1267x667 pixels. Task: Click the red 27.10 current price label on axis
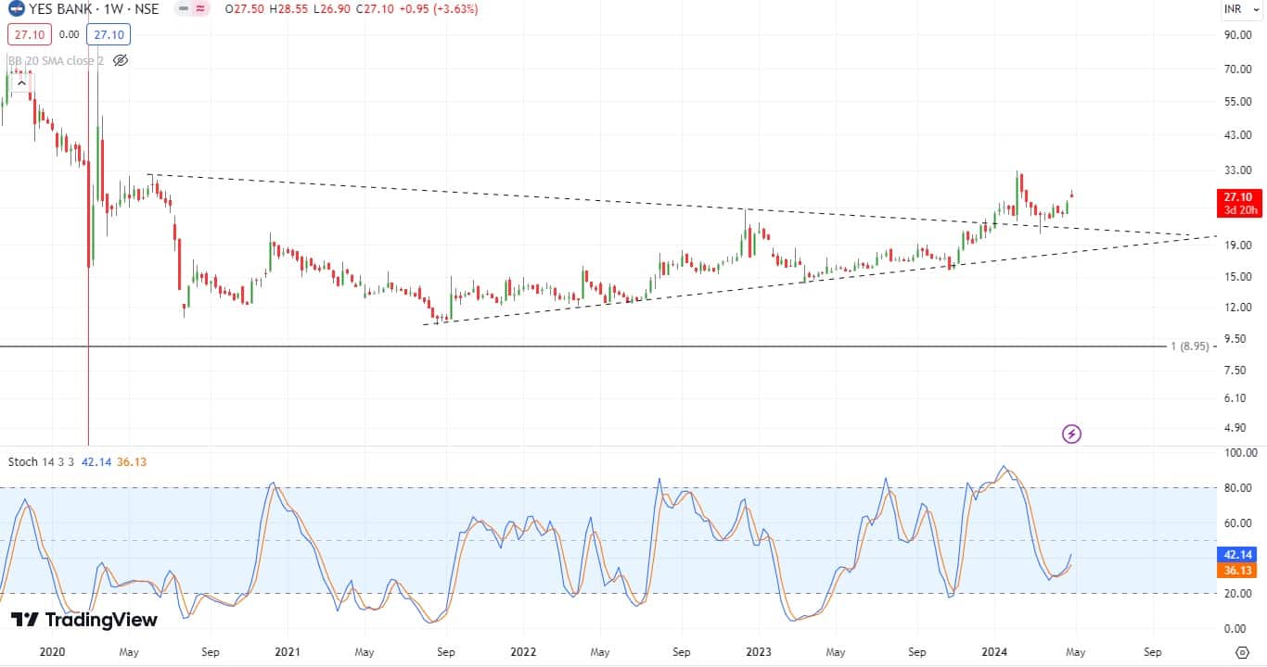point(1239,202)
